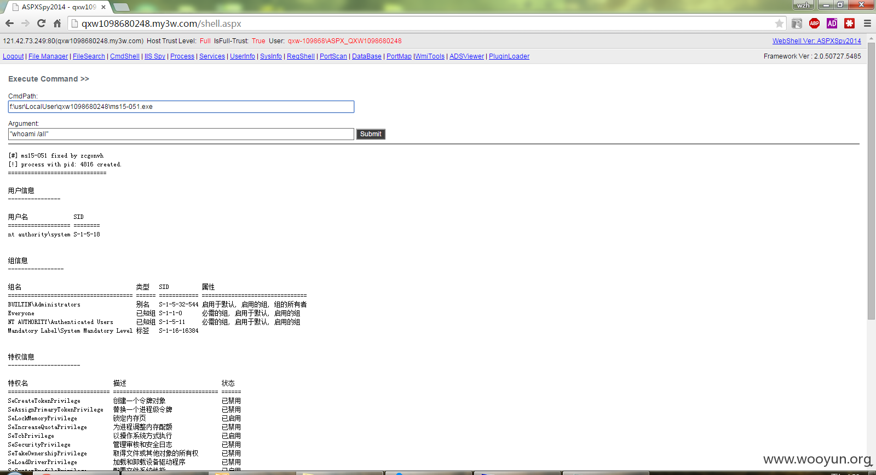This screenshot has height=475, width=876.
Task: Open the PortScan link
Action: tap(333, 56)
